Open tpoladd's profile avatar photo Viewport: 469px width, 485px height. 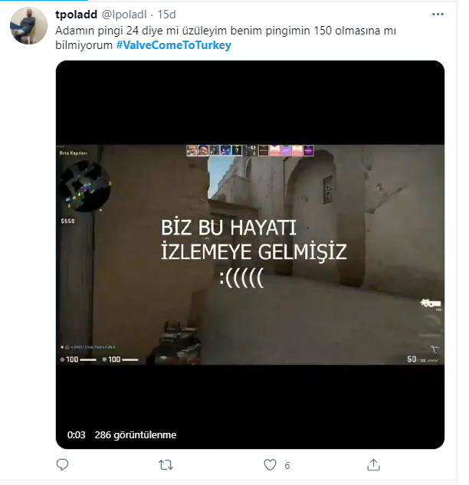tap(29, 26)
